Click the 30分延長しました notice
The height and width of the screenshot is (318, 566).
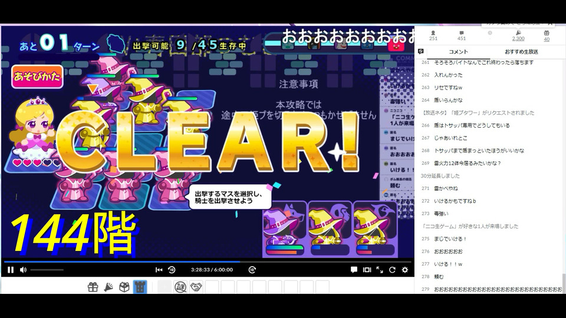(440, 176)
